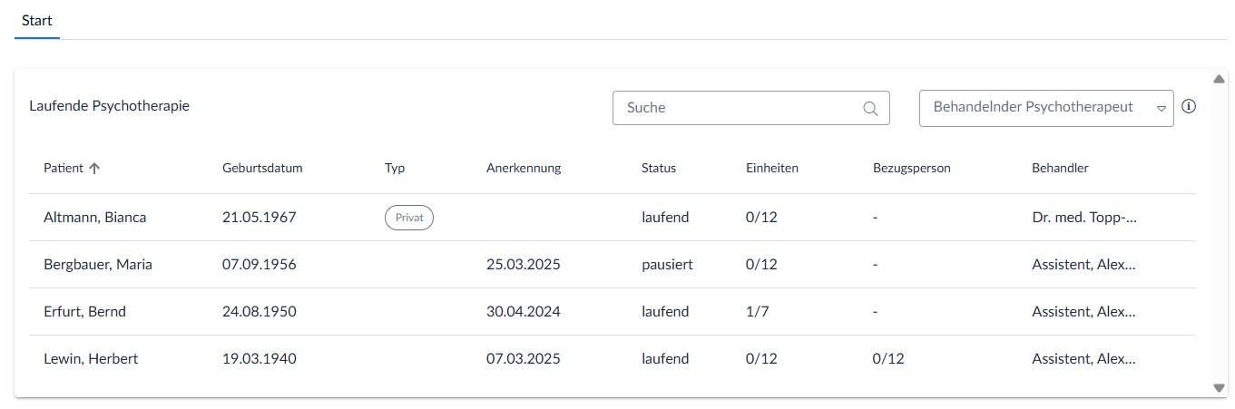Open the Erfurt, Bernd patient entry

point(84,312)
